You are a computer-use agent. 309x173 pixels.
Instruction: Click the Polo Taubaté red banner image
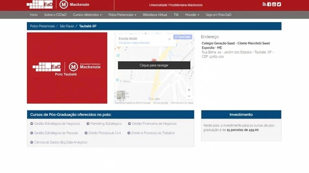[67, 68]
